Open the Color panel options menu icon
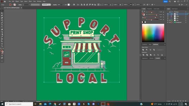The width and height of the screenshot is (189, 106). [165, 9]
